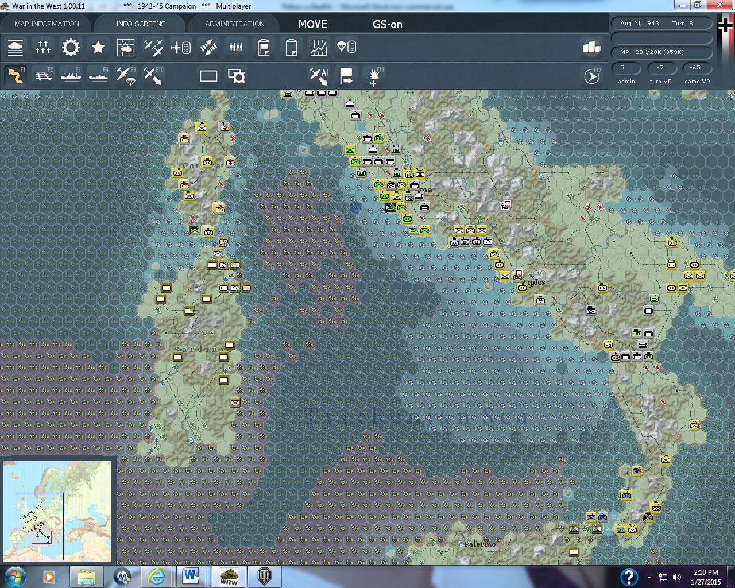Click the admin points value 5
This screenshot has width=735, height=588.
coord(626,68)
